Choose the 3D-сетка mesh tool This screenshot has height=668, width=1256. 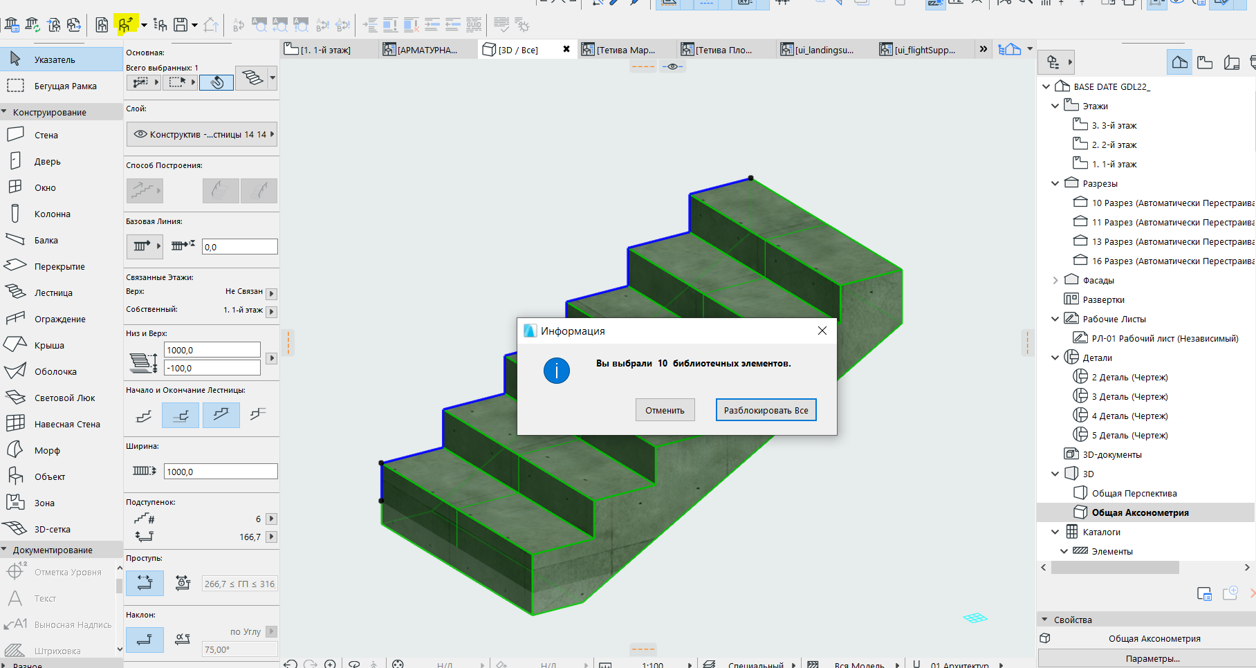click(62, 529)
